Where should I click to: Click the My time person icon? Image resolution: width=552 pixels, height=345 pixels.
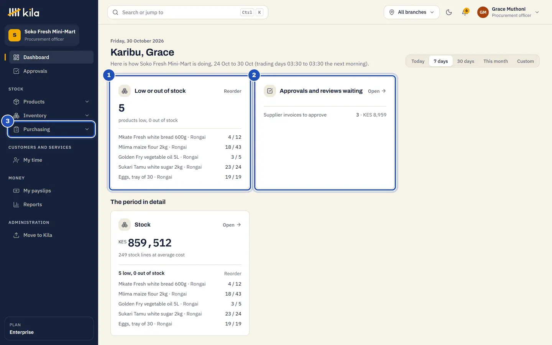tap(16, 160)
